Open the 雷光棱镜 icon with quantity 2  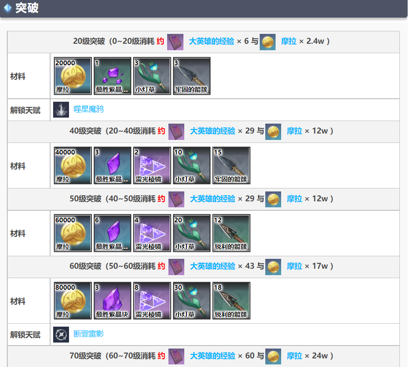(152, 165)
